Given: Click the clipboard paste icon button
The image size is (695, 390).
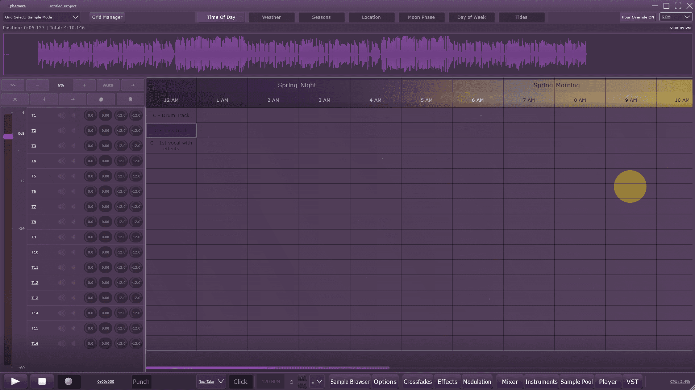Looking at the screenshot, I should click(x=130, y=99).
